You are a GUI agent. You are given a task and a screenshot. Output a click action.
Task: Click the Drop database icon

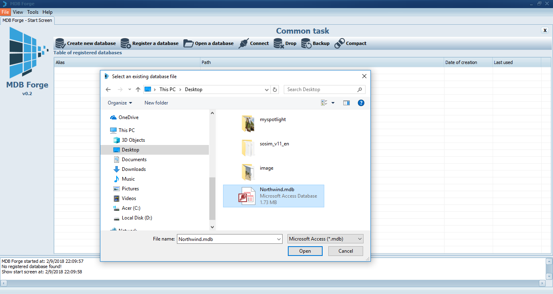[279, 43]
